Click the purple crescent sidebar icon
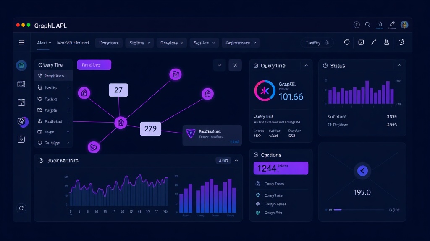430x241 pixels. (x=23, y=121)
